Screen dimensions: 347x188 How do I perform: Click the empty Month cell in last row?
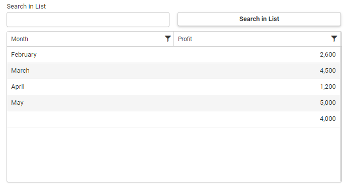pos(91,119)
